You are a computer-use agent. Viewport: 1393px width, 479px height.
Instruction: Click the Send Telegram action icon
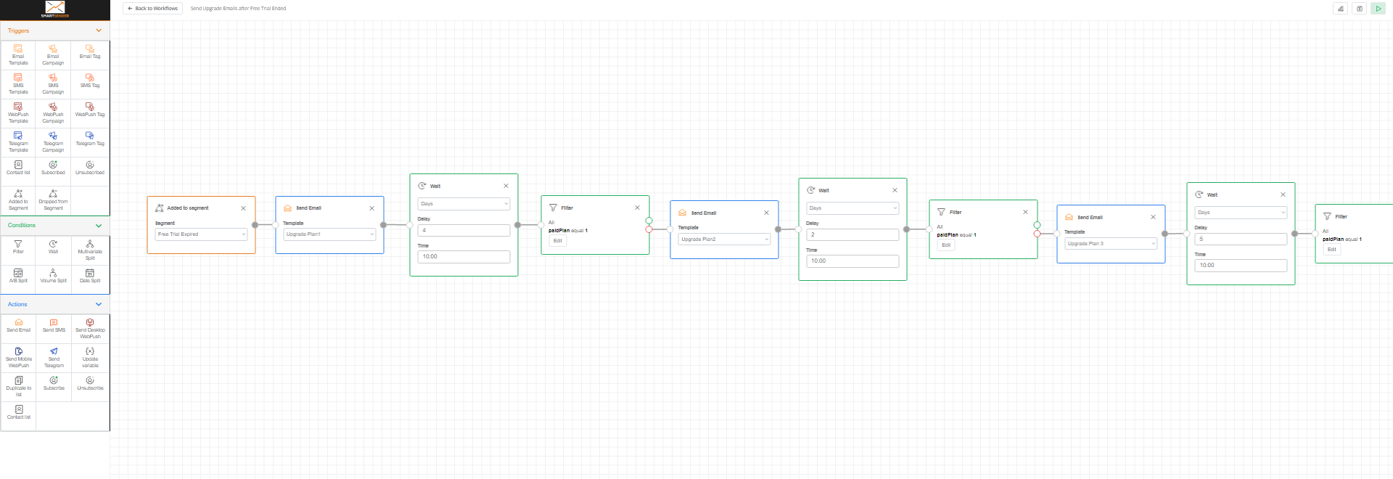(x=54, y=352)
